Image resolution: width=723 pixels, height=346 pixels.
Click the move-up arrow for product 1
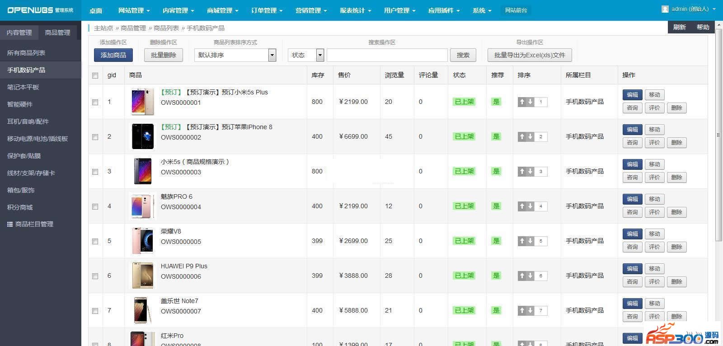522,102
